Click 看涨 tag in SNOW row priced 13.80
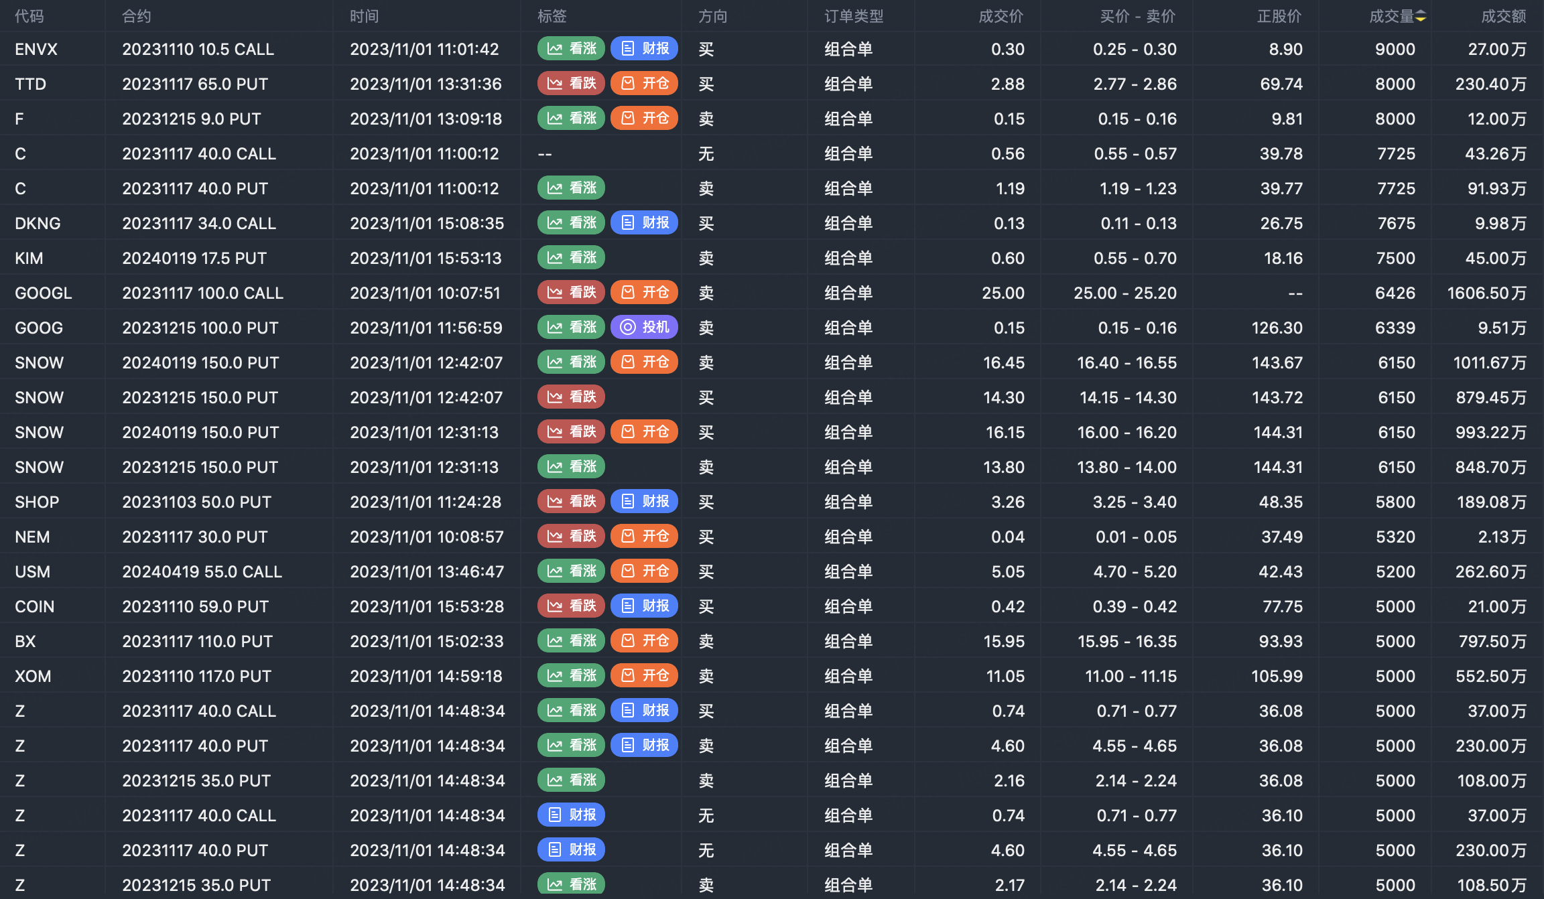Screen dimensions: 1544x899 coord(571,466)
